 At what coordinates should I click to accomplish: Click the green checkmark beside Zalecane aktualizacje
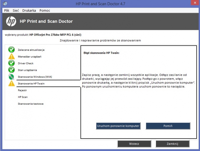[11, 50]
